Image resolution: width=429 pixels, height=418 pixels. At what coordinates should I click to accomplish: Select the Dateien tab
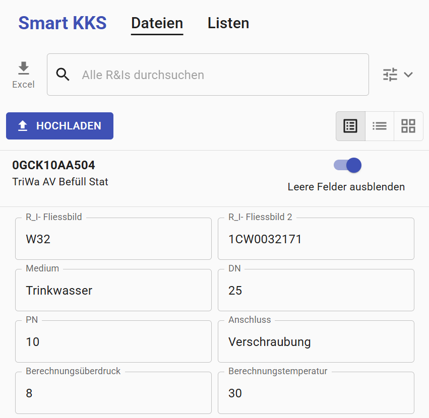[x=156, y=23]
